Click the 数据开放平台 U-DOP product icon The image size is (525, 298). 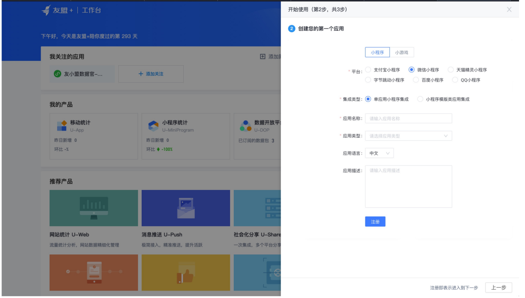point(246,126)
